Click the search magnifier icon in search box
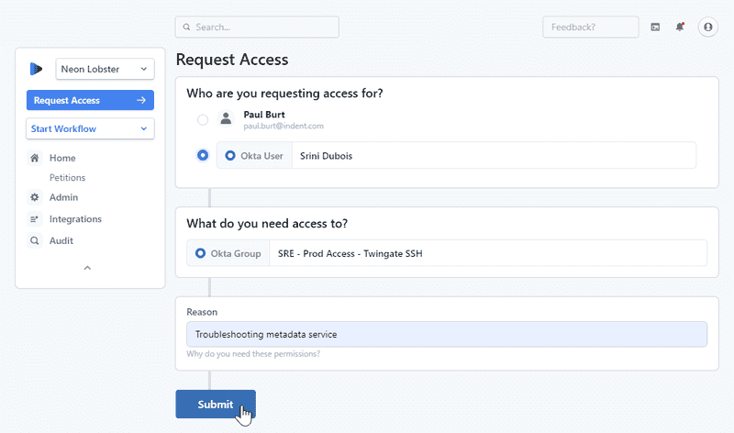Viewport: 734px width, 433px height. (x=186, y=28)
